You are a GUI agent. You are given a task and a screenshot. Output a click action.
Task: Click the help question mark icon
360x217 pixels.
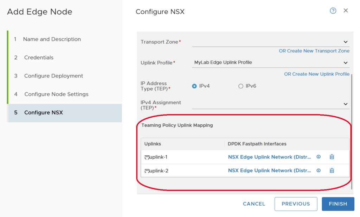pos(333,11)
